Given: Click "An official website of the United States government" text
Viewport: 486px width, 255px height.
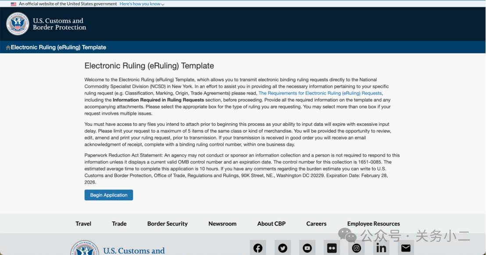Looking at the screenshot, I should (68, 4).
